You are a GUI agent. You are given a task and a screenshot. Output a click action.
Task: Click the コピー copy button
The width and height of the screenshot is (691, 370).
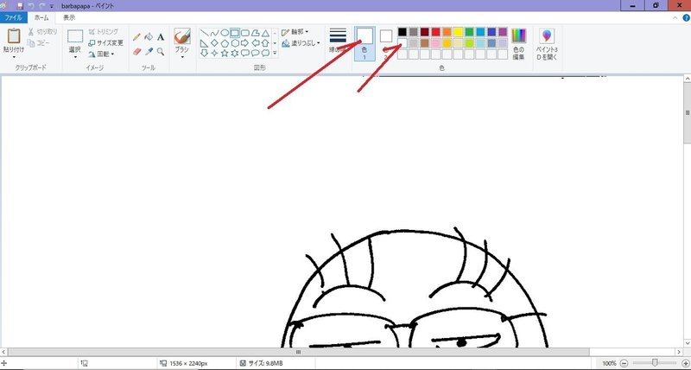click(x=38, y=43)
